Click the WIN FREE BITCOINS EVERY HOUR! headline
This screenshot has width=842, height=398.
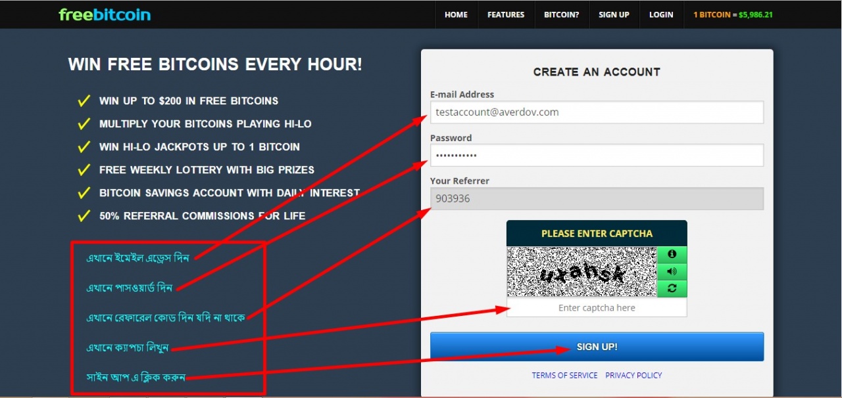pyautogui.click(x=215, y=64)
